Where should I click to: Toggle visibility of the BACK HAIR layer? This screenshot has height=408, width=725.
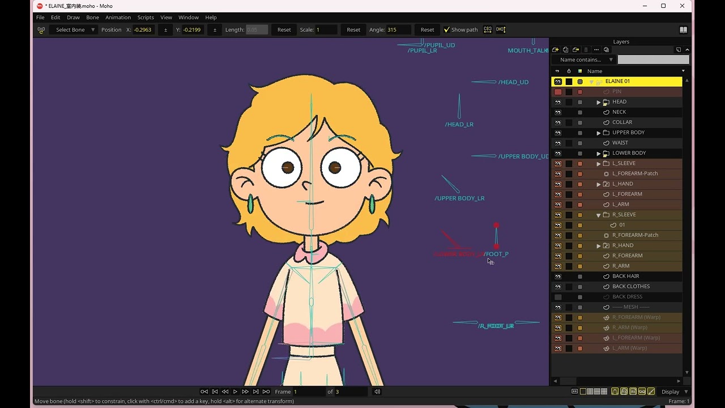click(558, 276)
